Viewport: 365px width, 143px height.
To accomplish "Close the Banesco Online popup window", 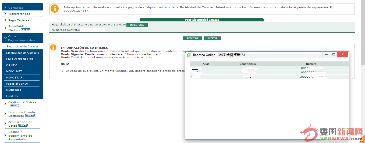I will [342, 54].
